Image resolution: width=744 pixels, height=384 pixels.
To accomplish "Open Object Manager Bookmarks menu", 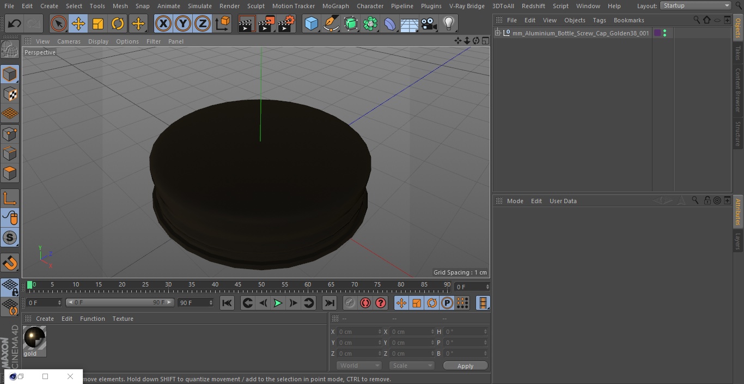I will 629,20.
